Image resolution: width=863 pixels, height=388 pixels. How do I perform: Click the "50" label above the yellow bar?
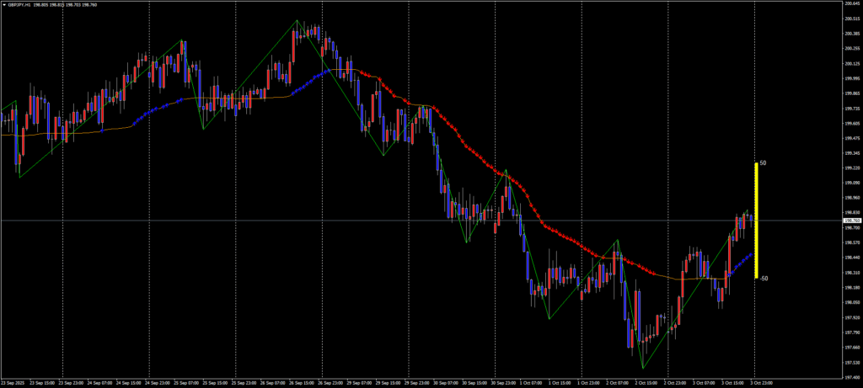tap(763, 162)
